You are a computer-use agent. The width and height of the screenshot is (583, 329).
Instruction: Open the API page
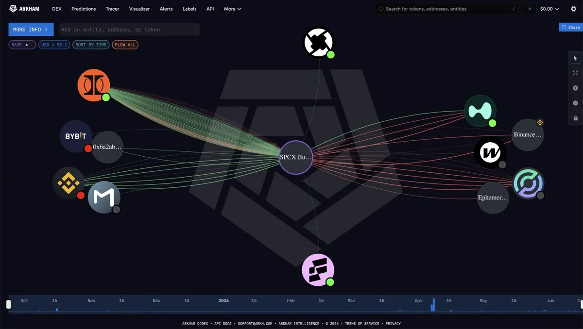[x=210, y=9]
